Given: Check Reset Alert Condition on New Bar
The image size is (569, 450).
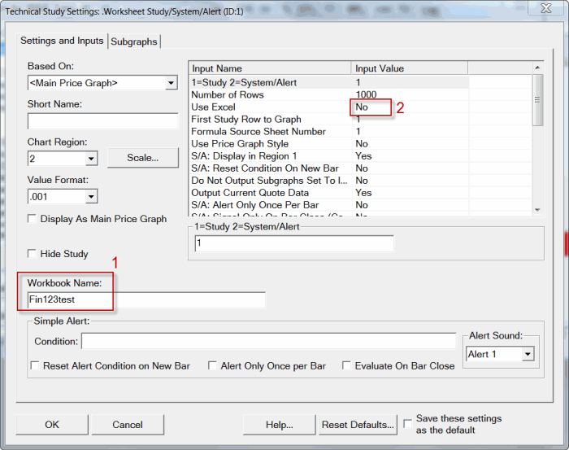Looking at the screenshot, I should (x=35, y=365).
